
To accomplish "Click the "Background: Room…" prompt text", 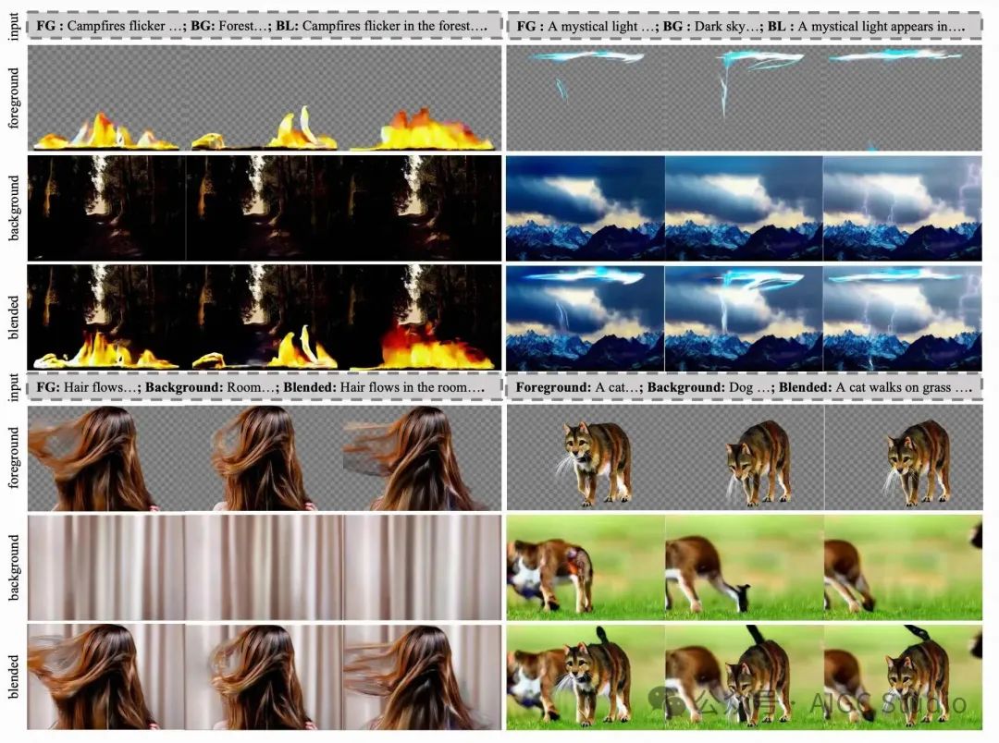I will click(x=212, y=387).
